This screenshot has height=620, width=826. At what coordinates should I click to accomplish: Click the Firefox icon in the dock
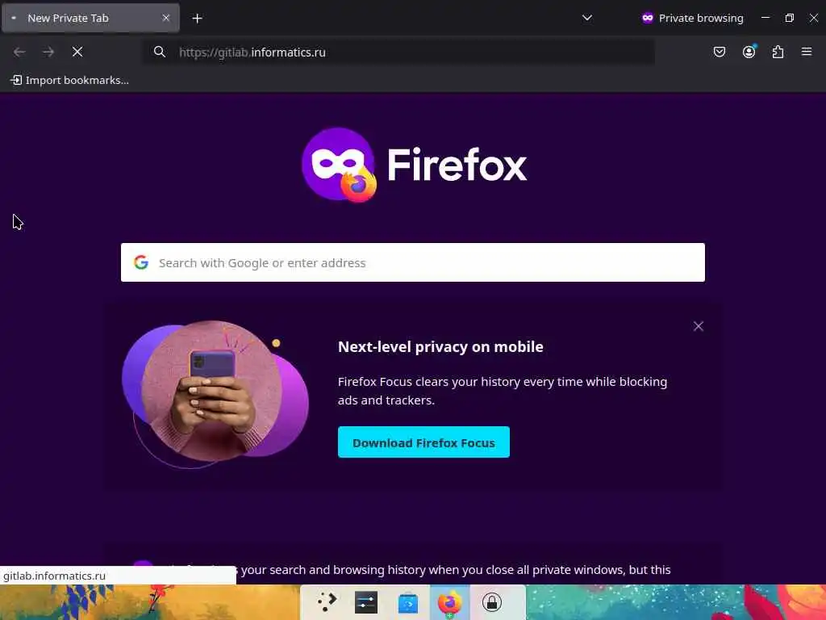coord(449,602)
